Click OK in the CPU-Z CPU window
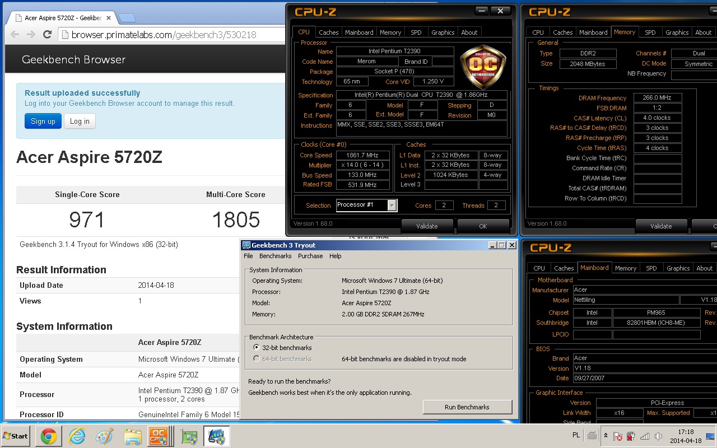Image resolution: width=717 pixels, height=448 pixels. pos(483,226)
